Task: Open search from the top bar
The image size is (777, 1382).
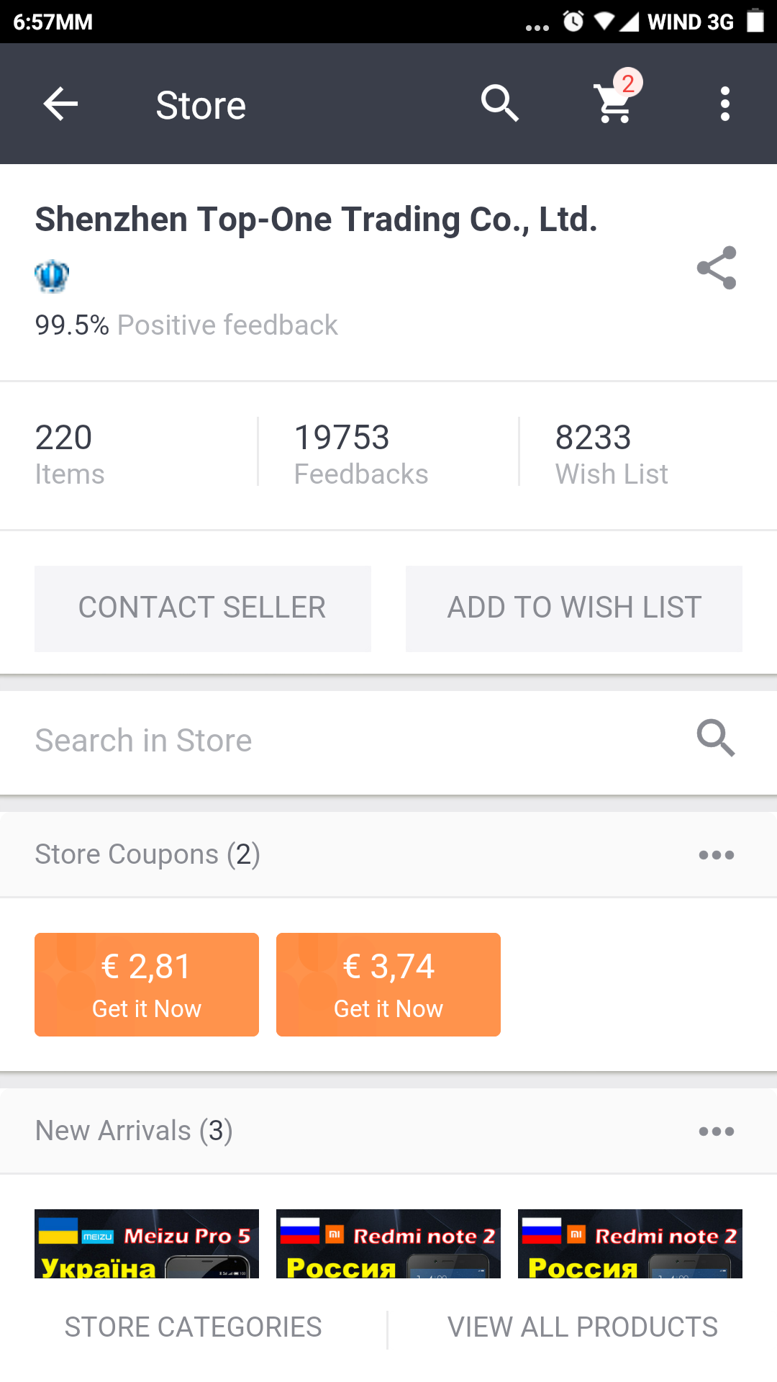Action: (x=499, y=104)
